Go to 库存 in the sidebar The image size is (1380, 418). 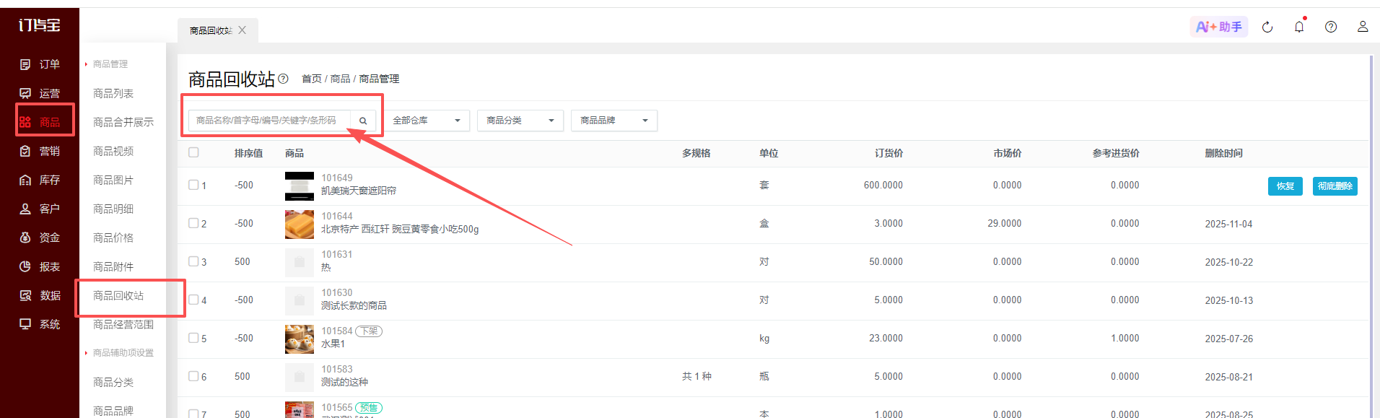(40, 180)
